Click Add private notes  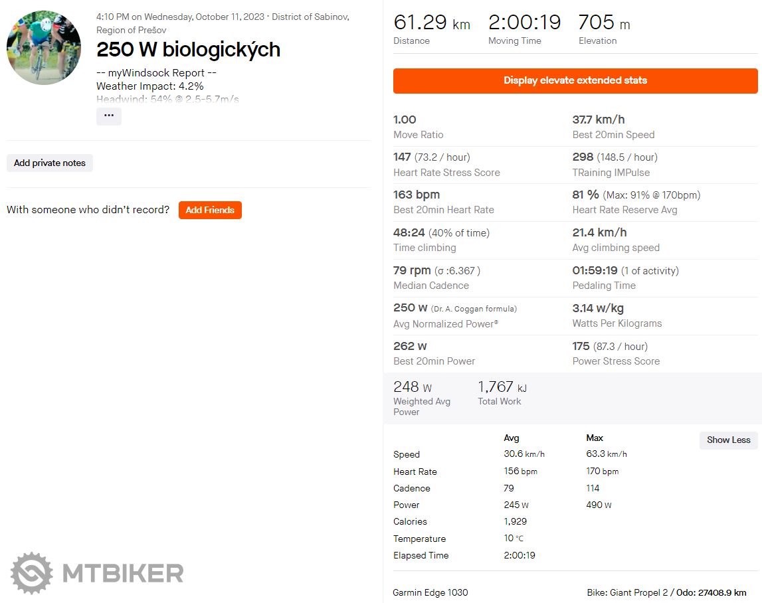(x=50, y=163)
